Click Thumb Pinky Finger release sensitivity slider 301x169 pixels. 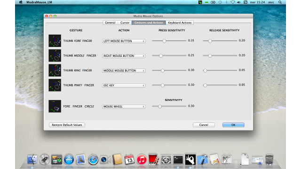tap(220, 85)
